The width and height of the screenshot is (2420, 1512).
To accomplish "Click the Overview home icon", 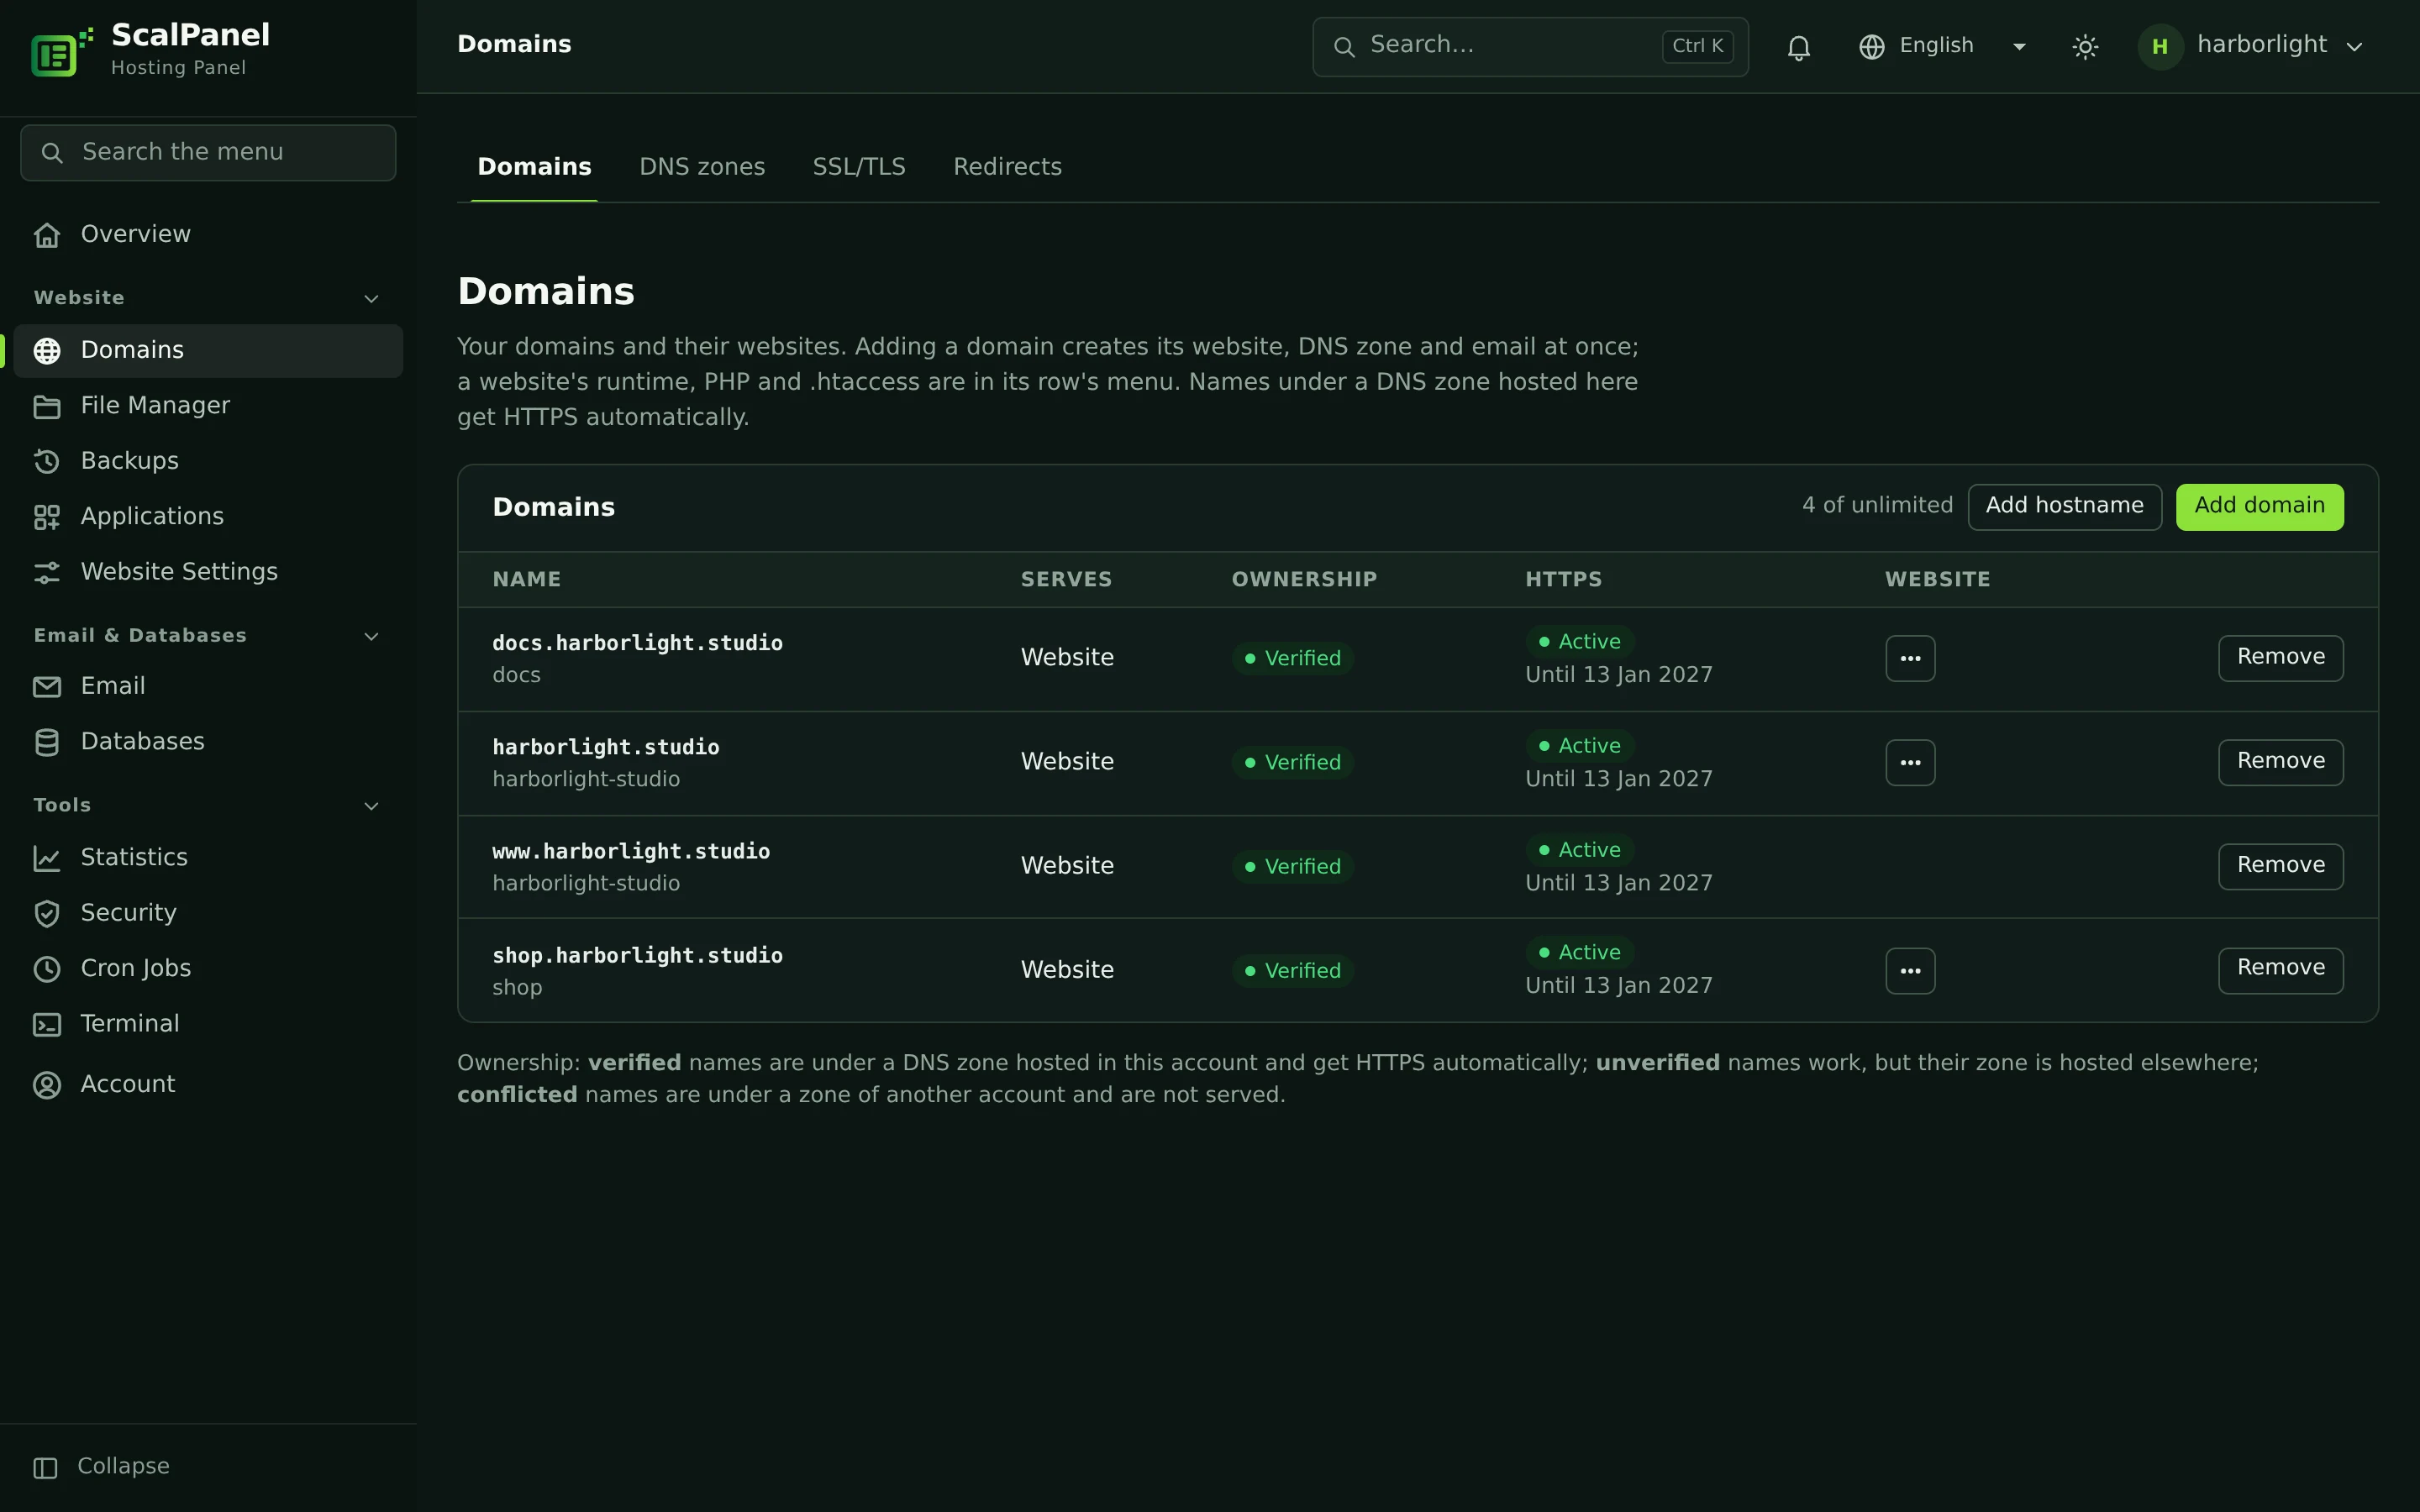I will point(47,235).
